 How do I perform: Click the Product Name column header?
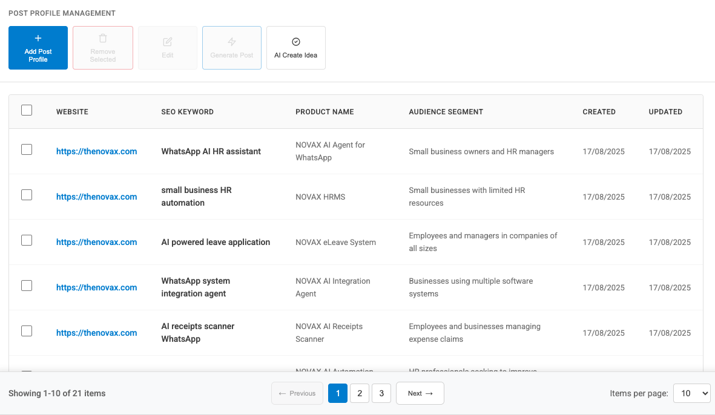click(325, 111)
